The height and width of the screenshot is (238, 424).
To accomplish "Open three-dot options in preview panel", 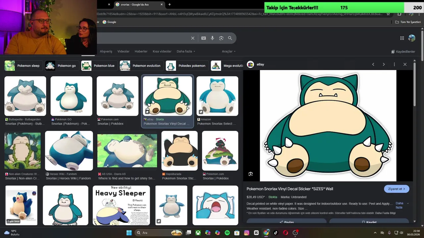I will pyautogui.click(x=394, y=64).
